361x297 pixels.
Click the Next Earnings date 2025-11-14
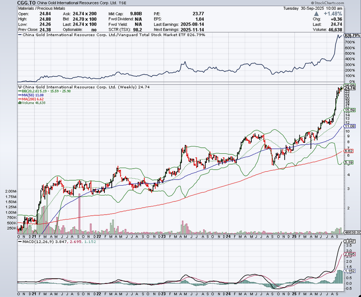pos(192,30)
